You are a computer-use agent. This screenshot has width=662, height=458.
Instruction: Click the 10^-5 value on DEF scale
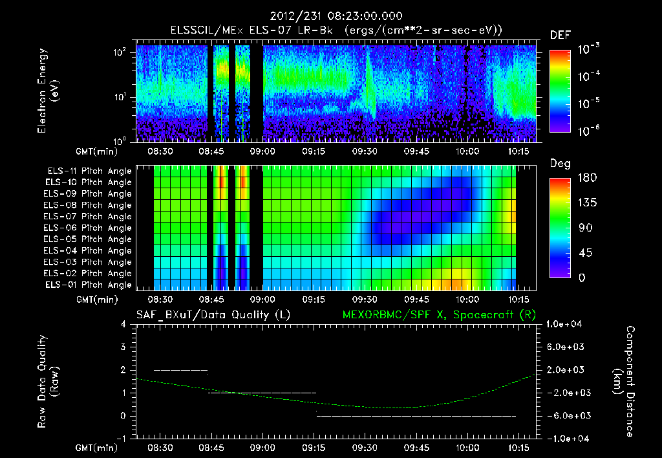[588, 104]
